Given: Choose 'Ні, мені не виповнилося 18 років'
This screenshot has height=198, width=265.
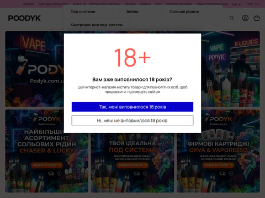Looking at the screenshot, I should click(132, 120).
